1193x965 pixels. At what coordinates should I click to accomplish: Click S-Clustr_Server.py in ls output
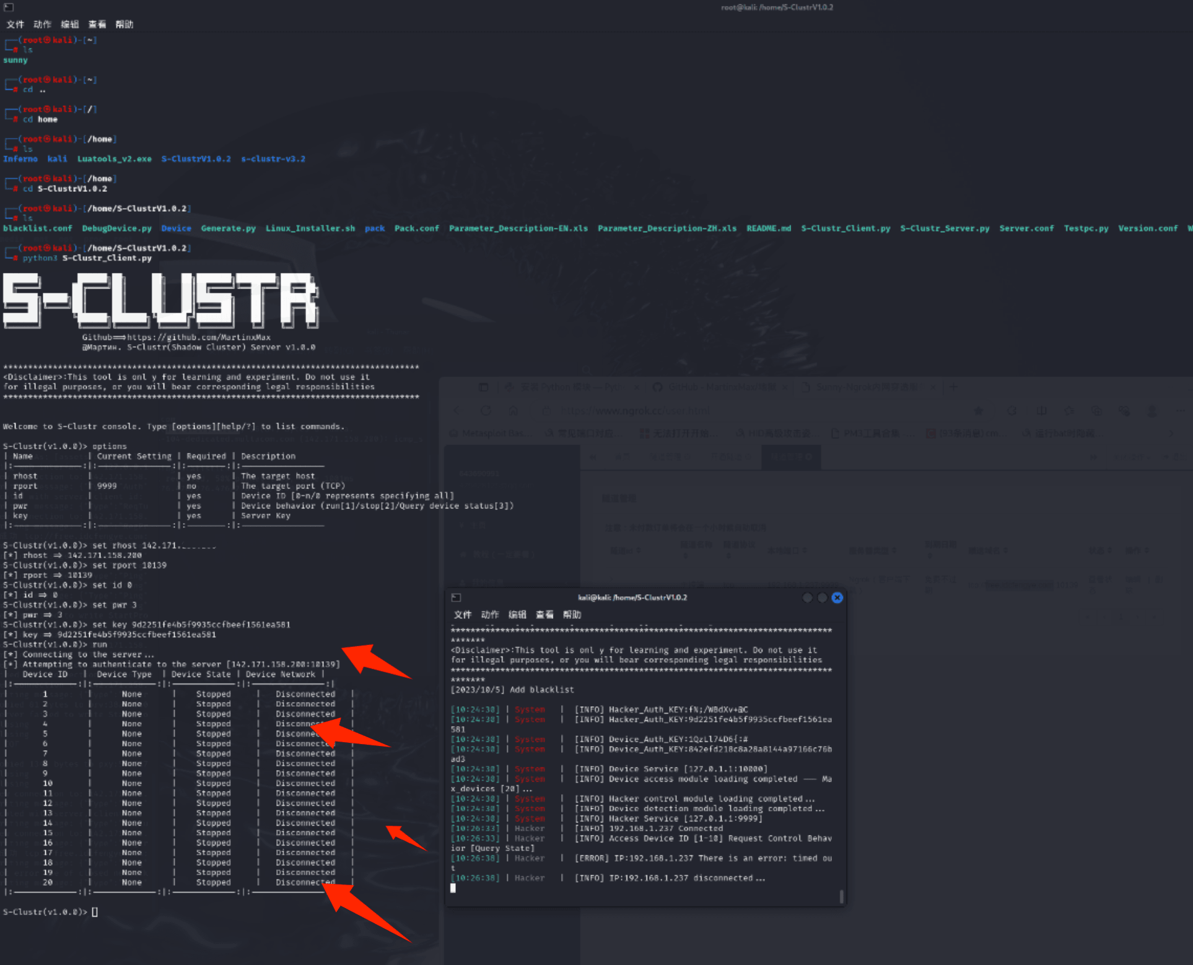(x=945, y=228)
